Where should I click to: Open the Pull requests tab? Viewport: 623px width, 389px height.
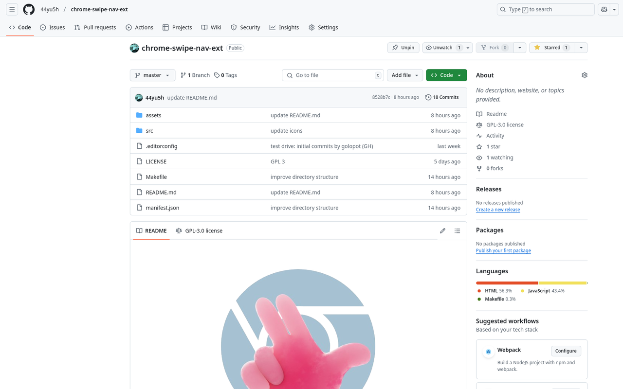coord(95,28)
